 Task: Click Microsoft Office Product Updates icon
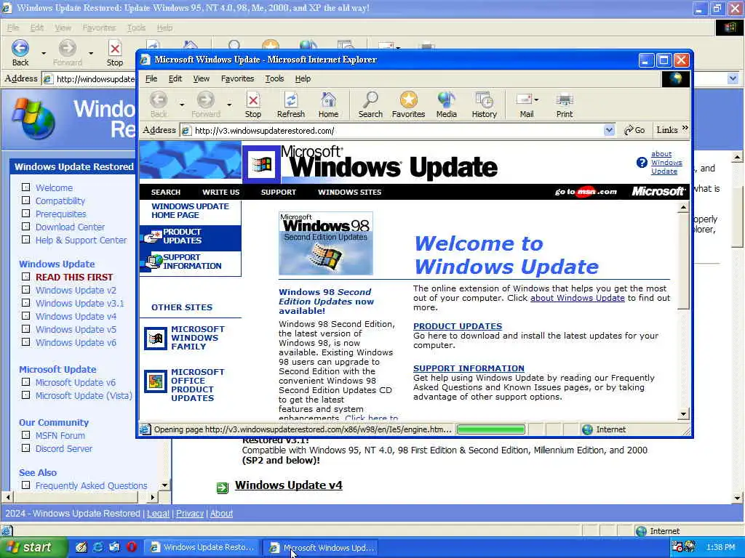tap(156, 381)
